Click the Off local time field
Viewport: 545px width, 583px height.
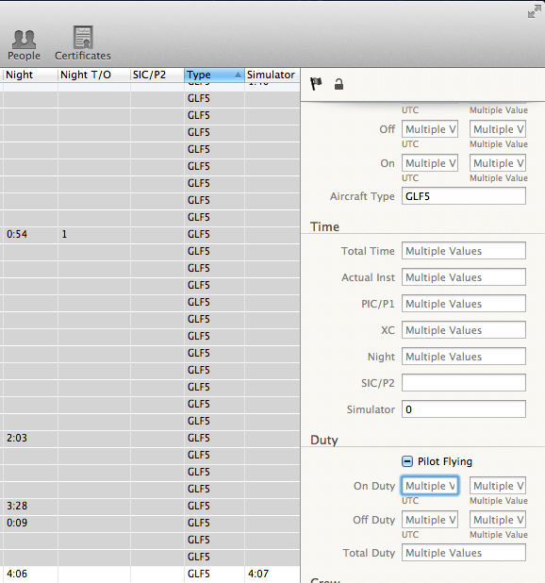pyautogui.click(x=498, y=129)
